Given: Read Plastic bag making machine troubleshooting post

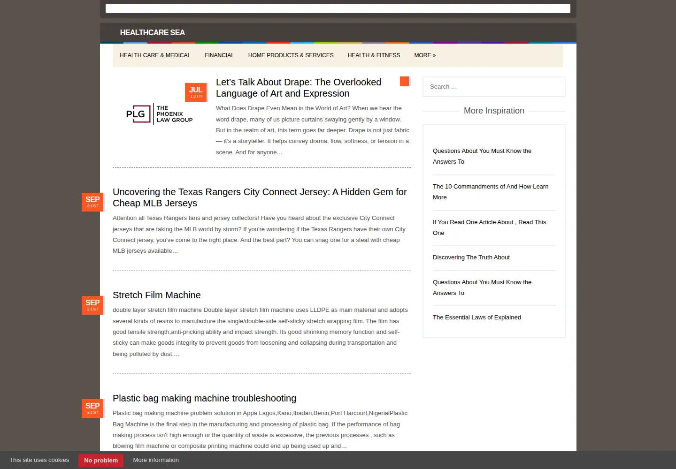Looking at the screenshot, I should click(x=205, y=398).
